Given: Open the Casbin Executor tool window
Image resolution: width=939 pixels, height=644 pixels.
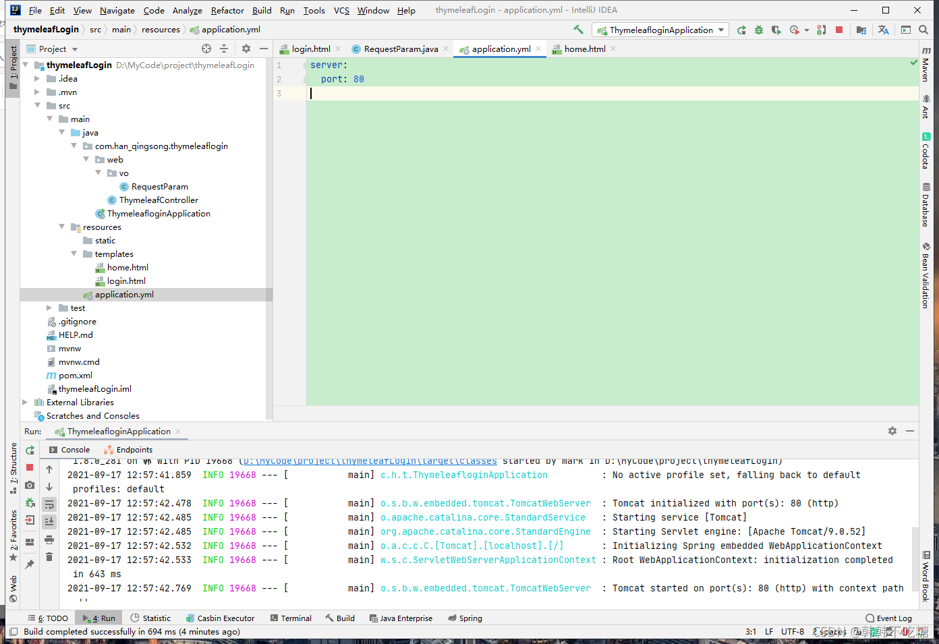Looking at the screenshot, I should tap(221, 618).
